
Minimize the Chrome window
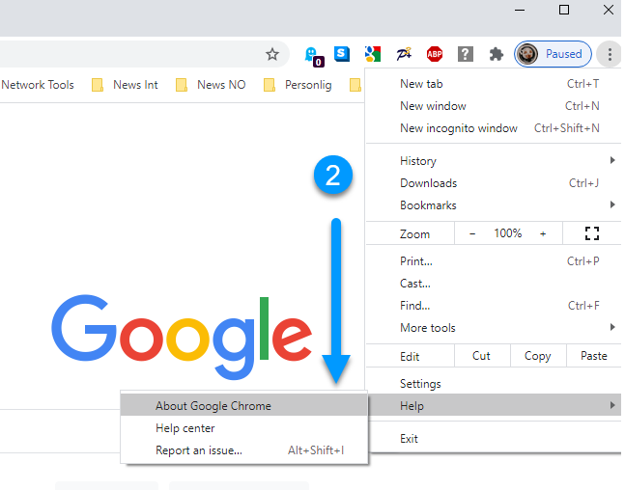tap(520, 10)
